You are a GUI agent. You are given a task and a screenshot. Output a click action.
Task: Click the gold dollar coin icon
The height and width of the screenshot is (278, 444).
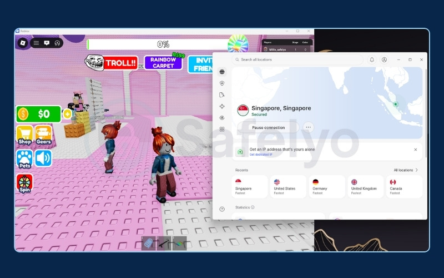click(x=23, y=114)
